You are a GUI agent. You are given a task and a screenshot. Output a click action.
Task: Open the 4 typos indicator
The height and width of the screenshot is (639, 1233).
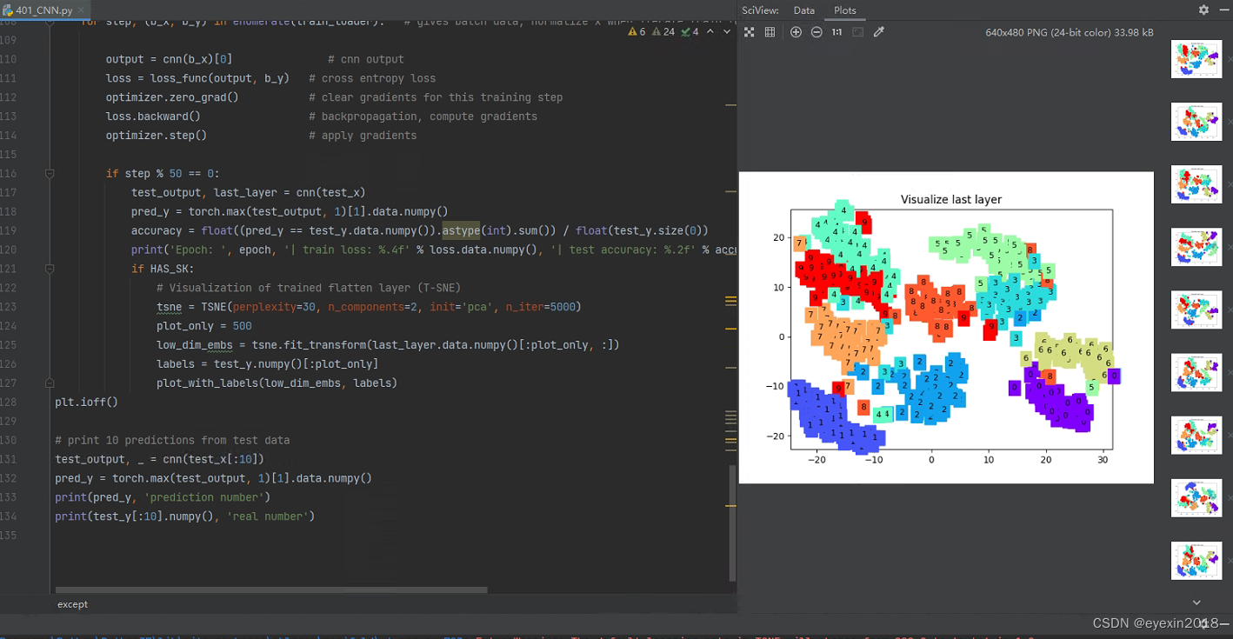point(690,31)
